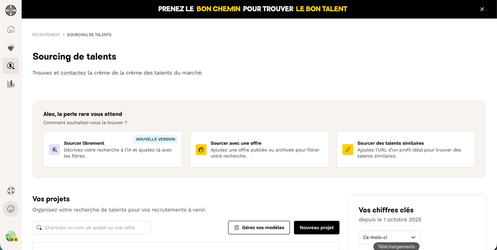497x250 pixels.
Task: Go to Recrutement breadcrumb
Action: pos(46,35)
